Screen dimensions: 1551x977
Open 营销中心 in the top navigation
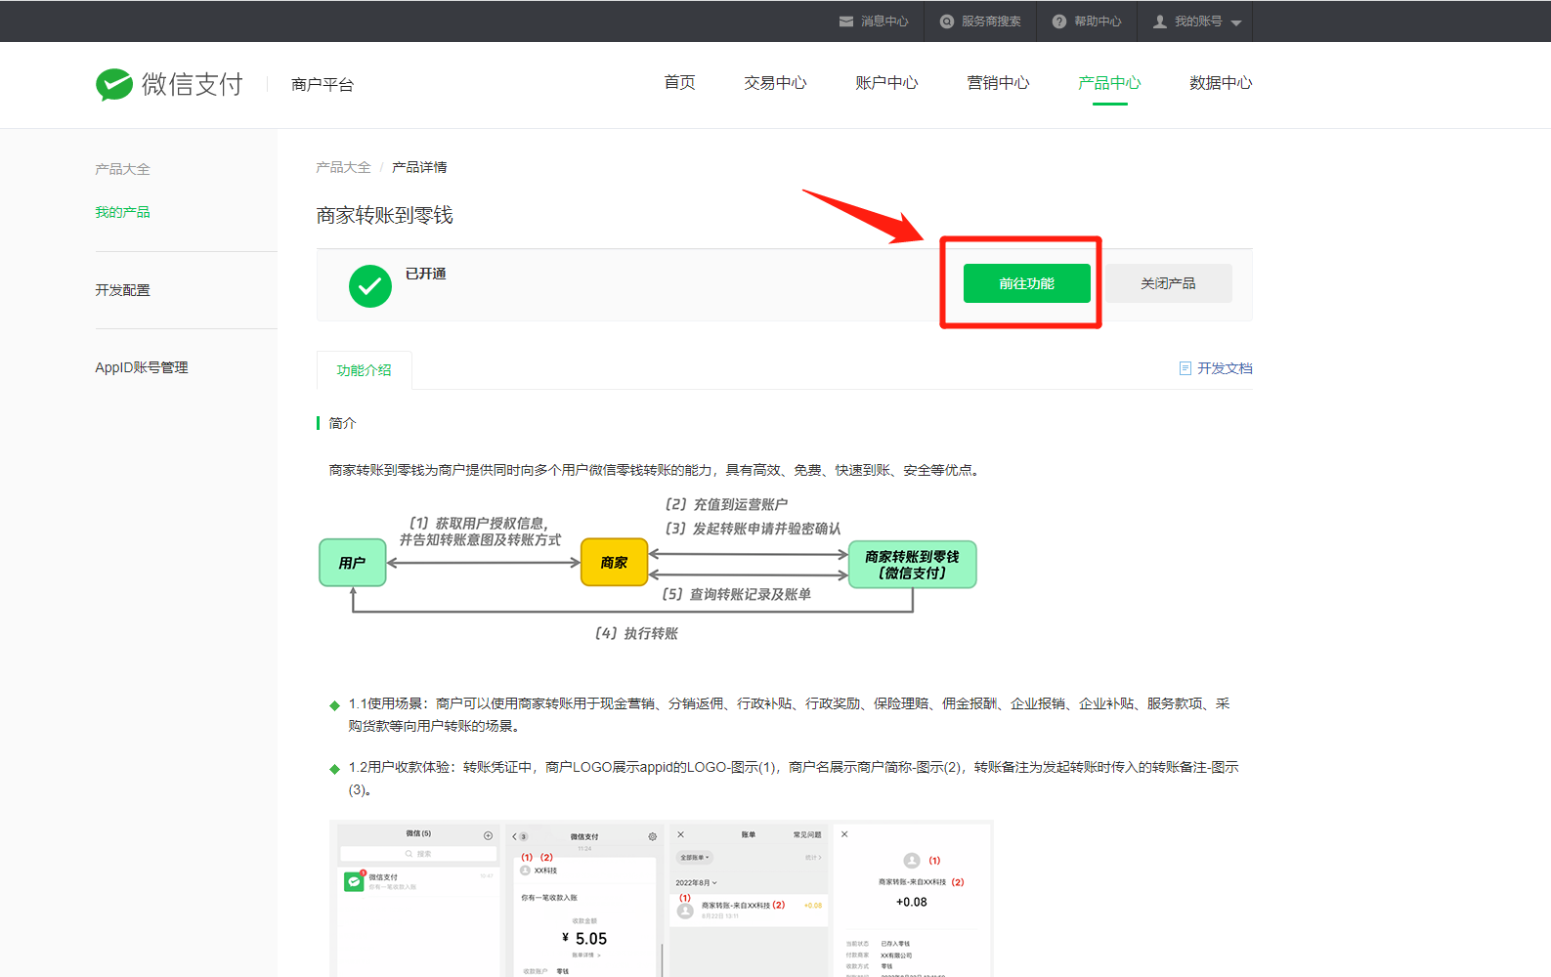pyautogui.click(x=998, y=83)
